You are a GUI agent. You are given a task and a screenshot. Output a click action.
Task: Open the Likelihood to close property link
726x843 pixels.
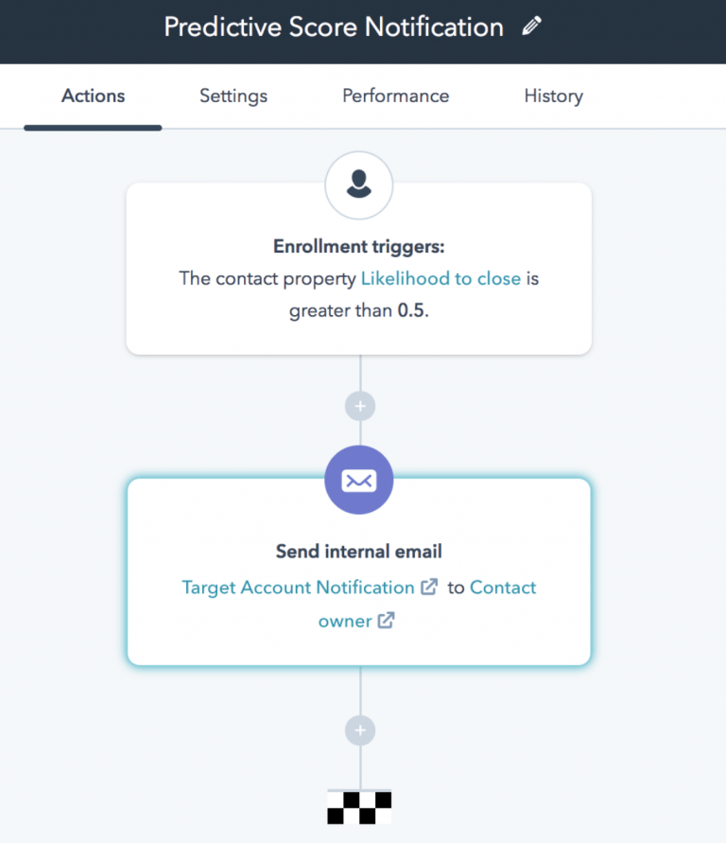pyautogui.click(x=441, y=278)
